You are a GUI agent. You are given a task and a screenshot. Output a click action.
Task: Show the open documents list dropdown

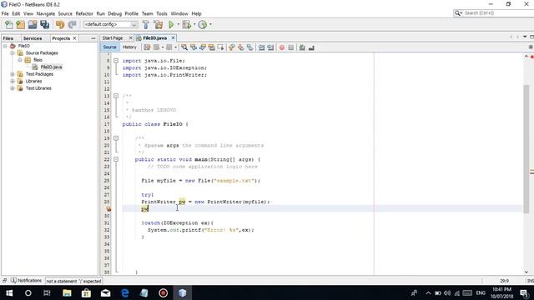point(525,37)
